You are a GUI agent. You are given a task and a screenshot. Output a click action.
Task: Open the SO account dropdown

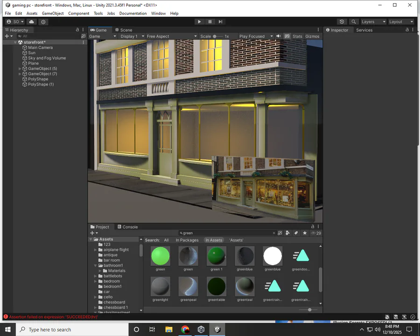point(15,22)
